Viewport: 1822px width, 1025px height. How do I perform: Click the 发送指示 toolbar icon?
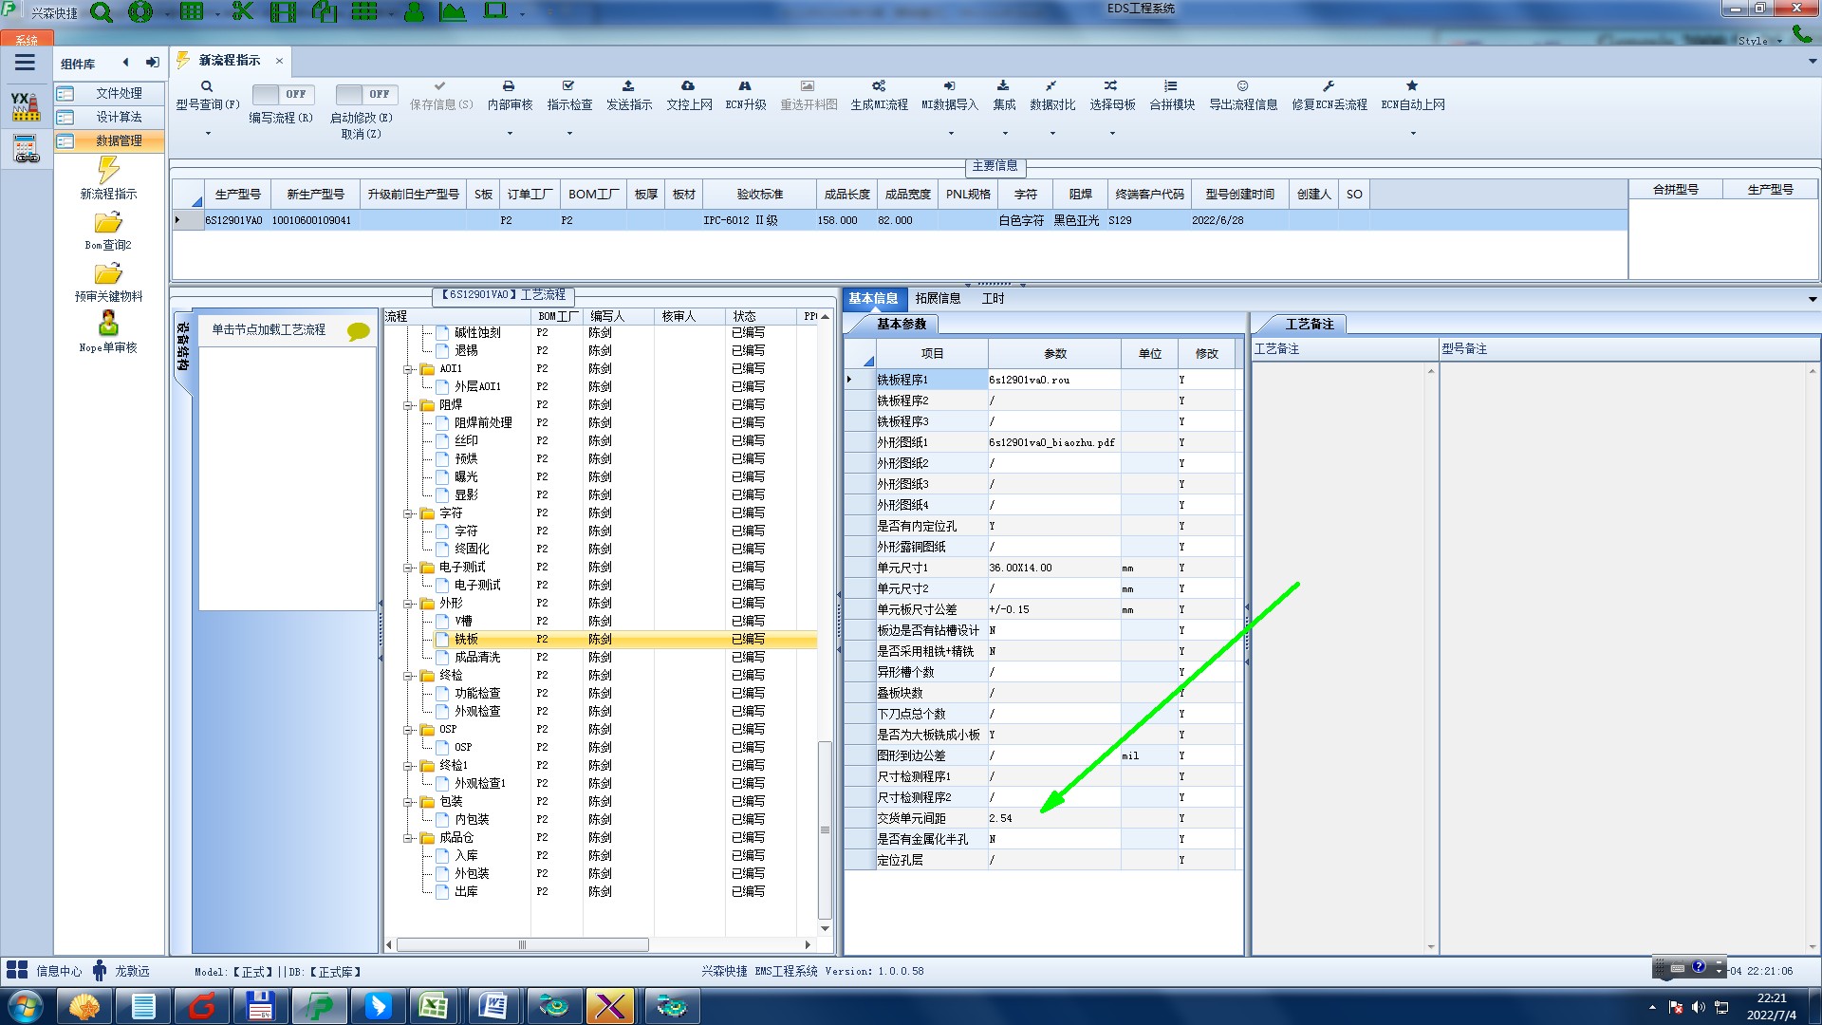(628, 86)
